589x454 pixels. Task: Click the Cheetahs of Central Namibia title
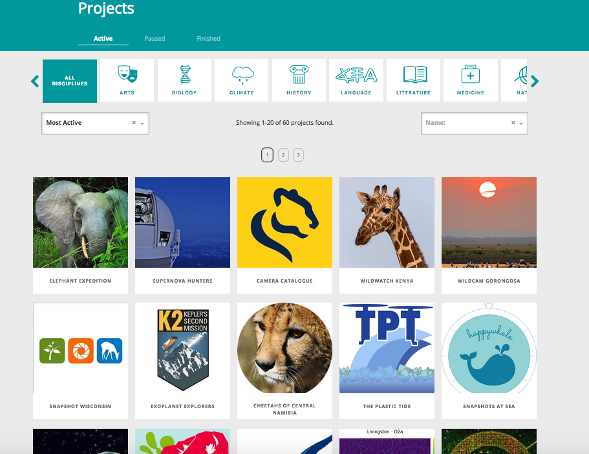click(284, 409)
